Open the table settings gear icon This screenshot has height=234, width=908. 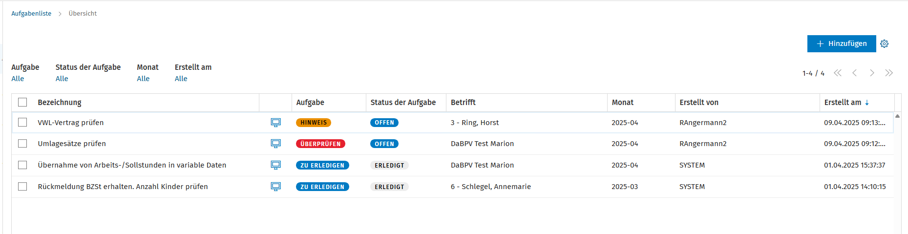tap(884, 43)
